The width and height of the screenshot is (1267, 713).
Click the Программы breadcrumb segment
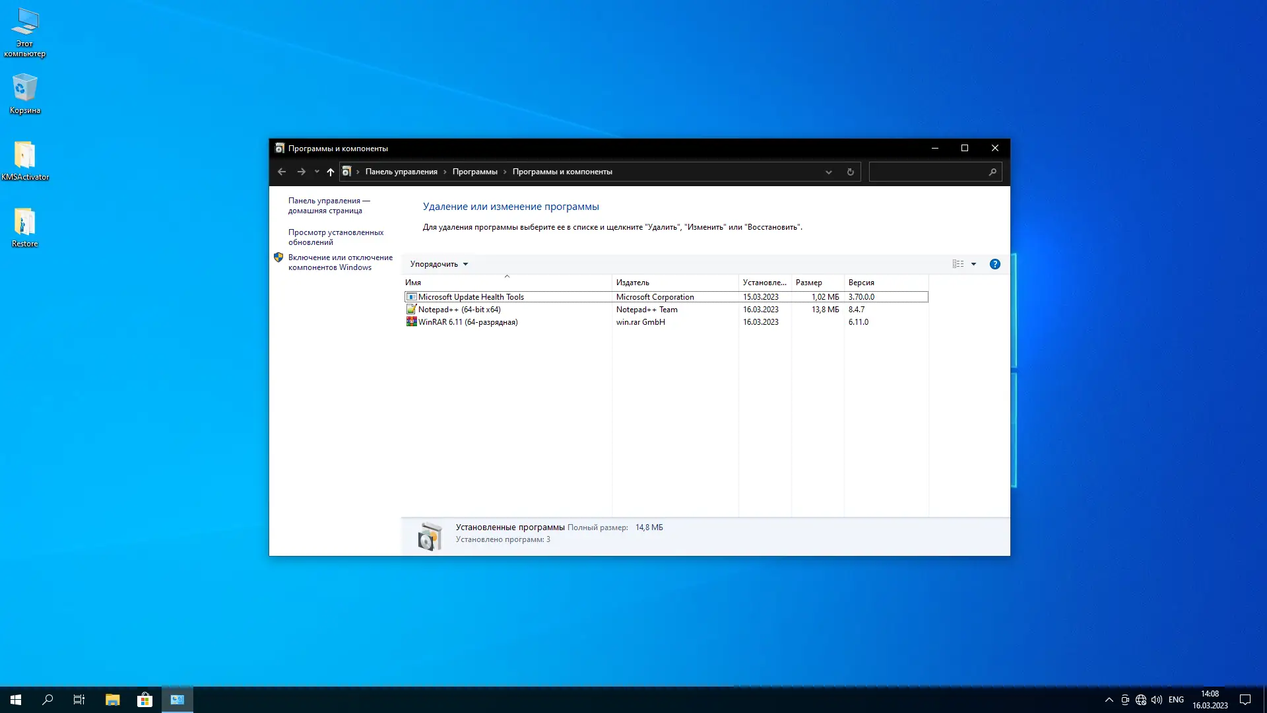(474, 172)
